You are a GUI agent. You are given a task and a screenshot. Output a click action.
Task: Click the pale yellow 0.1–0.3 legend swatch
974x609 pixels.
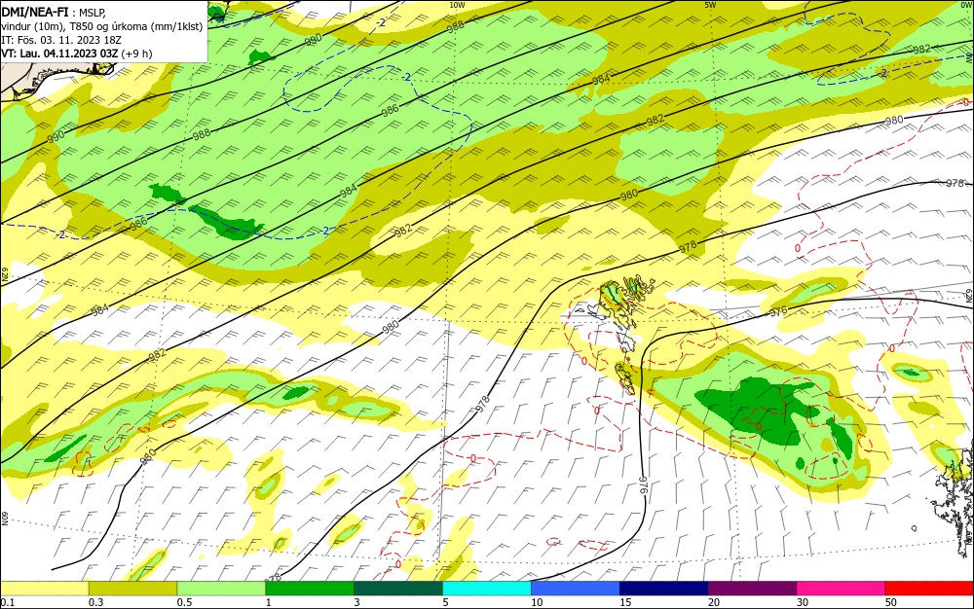click(45, 589)
